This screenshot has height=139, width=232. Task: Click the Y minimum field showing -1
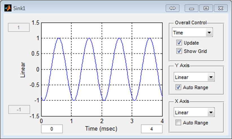pyautogui.click(x=19, y=109)
